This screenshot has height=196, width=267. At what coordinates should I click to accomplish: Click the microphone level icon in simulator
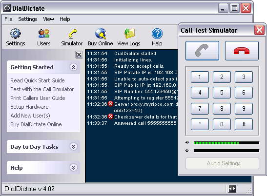pos(187,150)
